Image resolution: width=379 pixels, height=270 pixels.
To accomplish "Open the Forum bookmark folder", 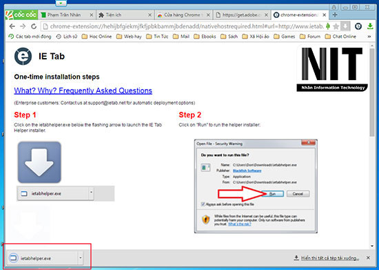I will pos(310,37).
